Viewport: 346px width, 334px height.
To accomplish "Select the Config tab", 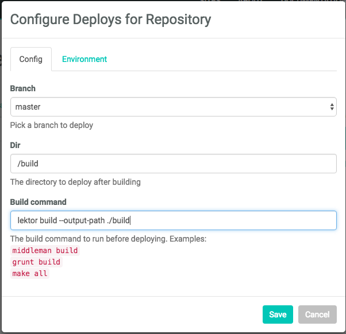I will point(31,59).
